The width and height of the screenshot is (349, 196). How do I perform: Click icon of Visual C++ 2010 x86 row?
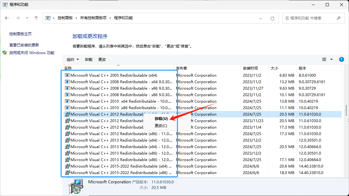pyautogui.click(x=67, y=108)
